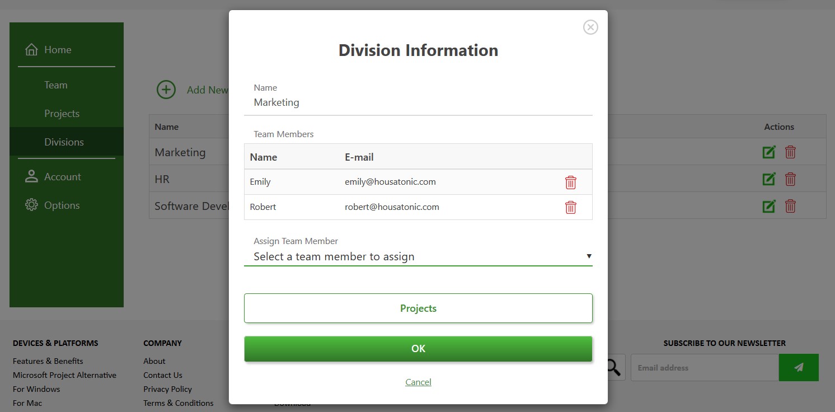Click the Email address input field
The width and height of the screenshot is (835, 412).
(x=704, y=367)
